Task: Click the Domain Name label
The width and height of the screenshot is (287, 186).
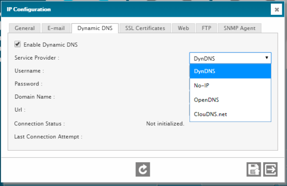Action: [x=34, y=97]
